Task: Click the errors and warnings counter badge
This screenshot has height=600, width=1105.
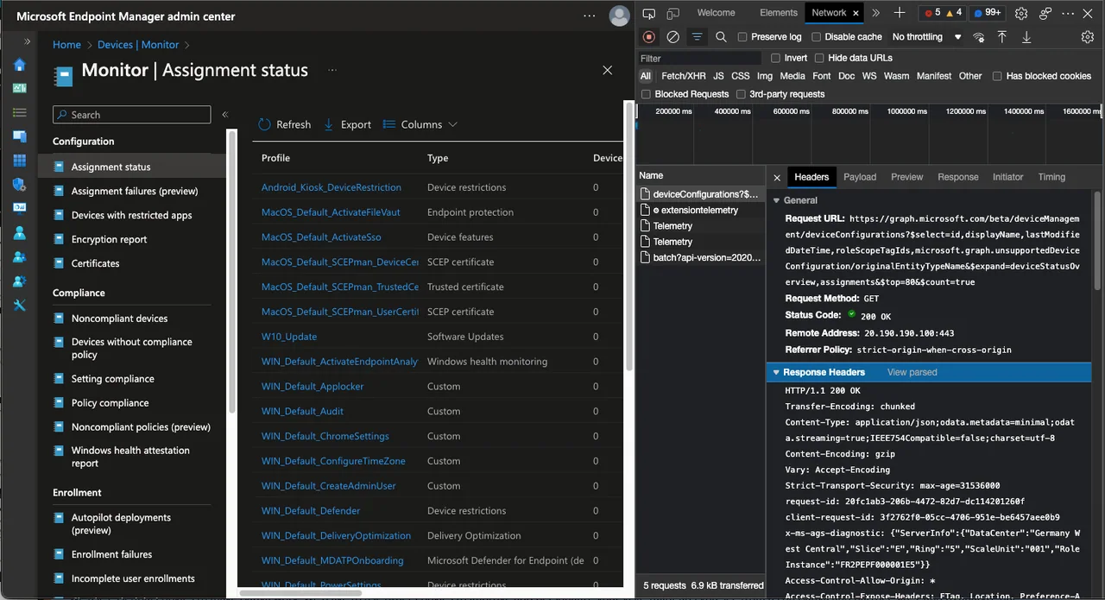Action: pos(943,13)
